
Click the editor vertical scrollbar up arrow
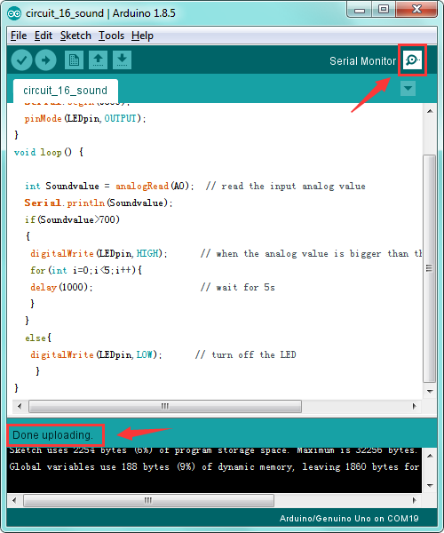430,111
